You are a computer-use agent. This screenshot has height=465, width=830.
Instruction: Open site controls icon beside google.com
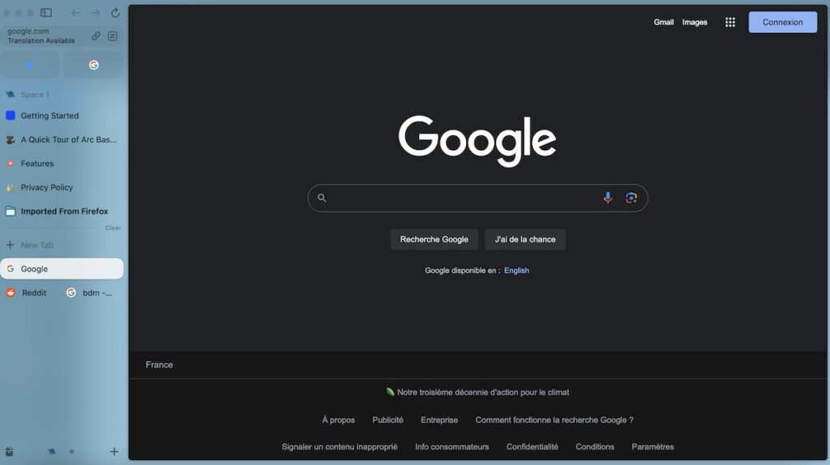tap(113, 36)
